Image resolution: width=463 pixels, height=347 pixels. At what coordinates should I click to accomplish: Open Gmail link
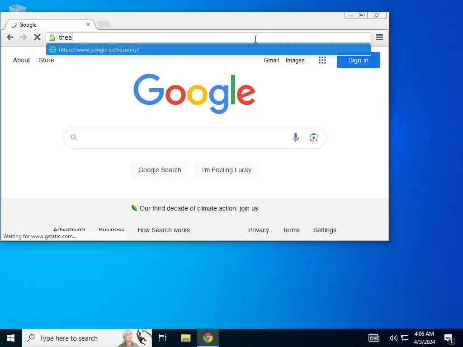(x=271, y=60)
